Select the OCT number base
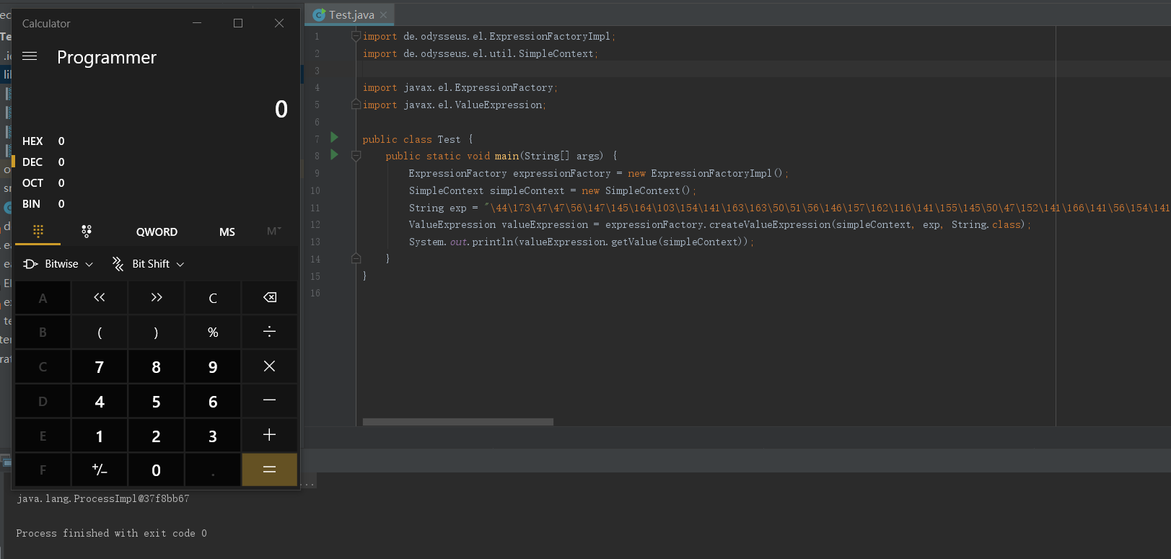Screen dimensions: 1171x559 (33, 183)
